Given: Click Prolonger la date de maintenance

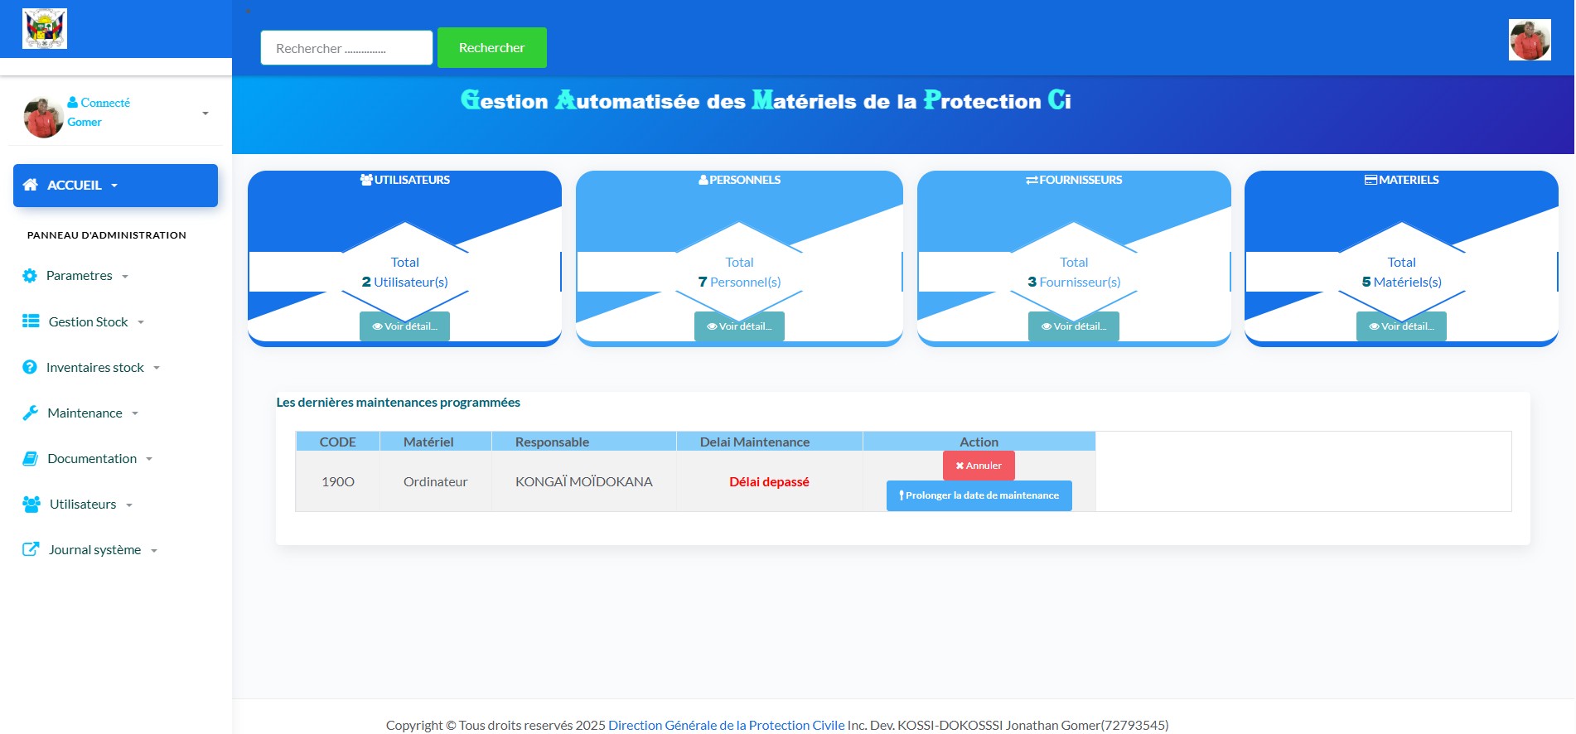Looking at the screenshot, I should coord(979,495).
